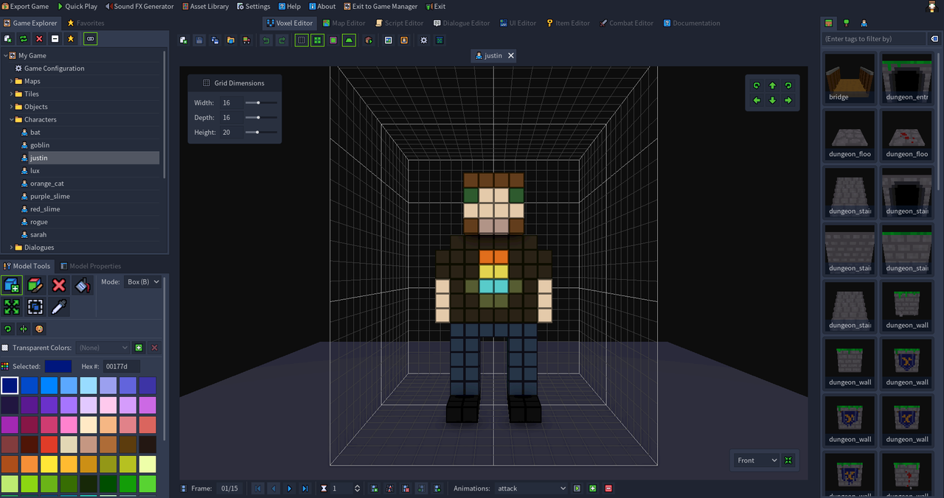The width and height of the screenshot is (944, 498).
Task: Select the dashed-box Selection tool
Action: [35, 306]
